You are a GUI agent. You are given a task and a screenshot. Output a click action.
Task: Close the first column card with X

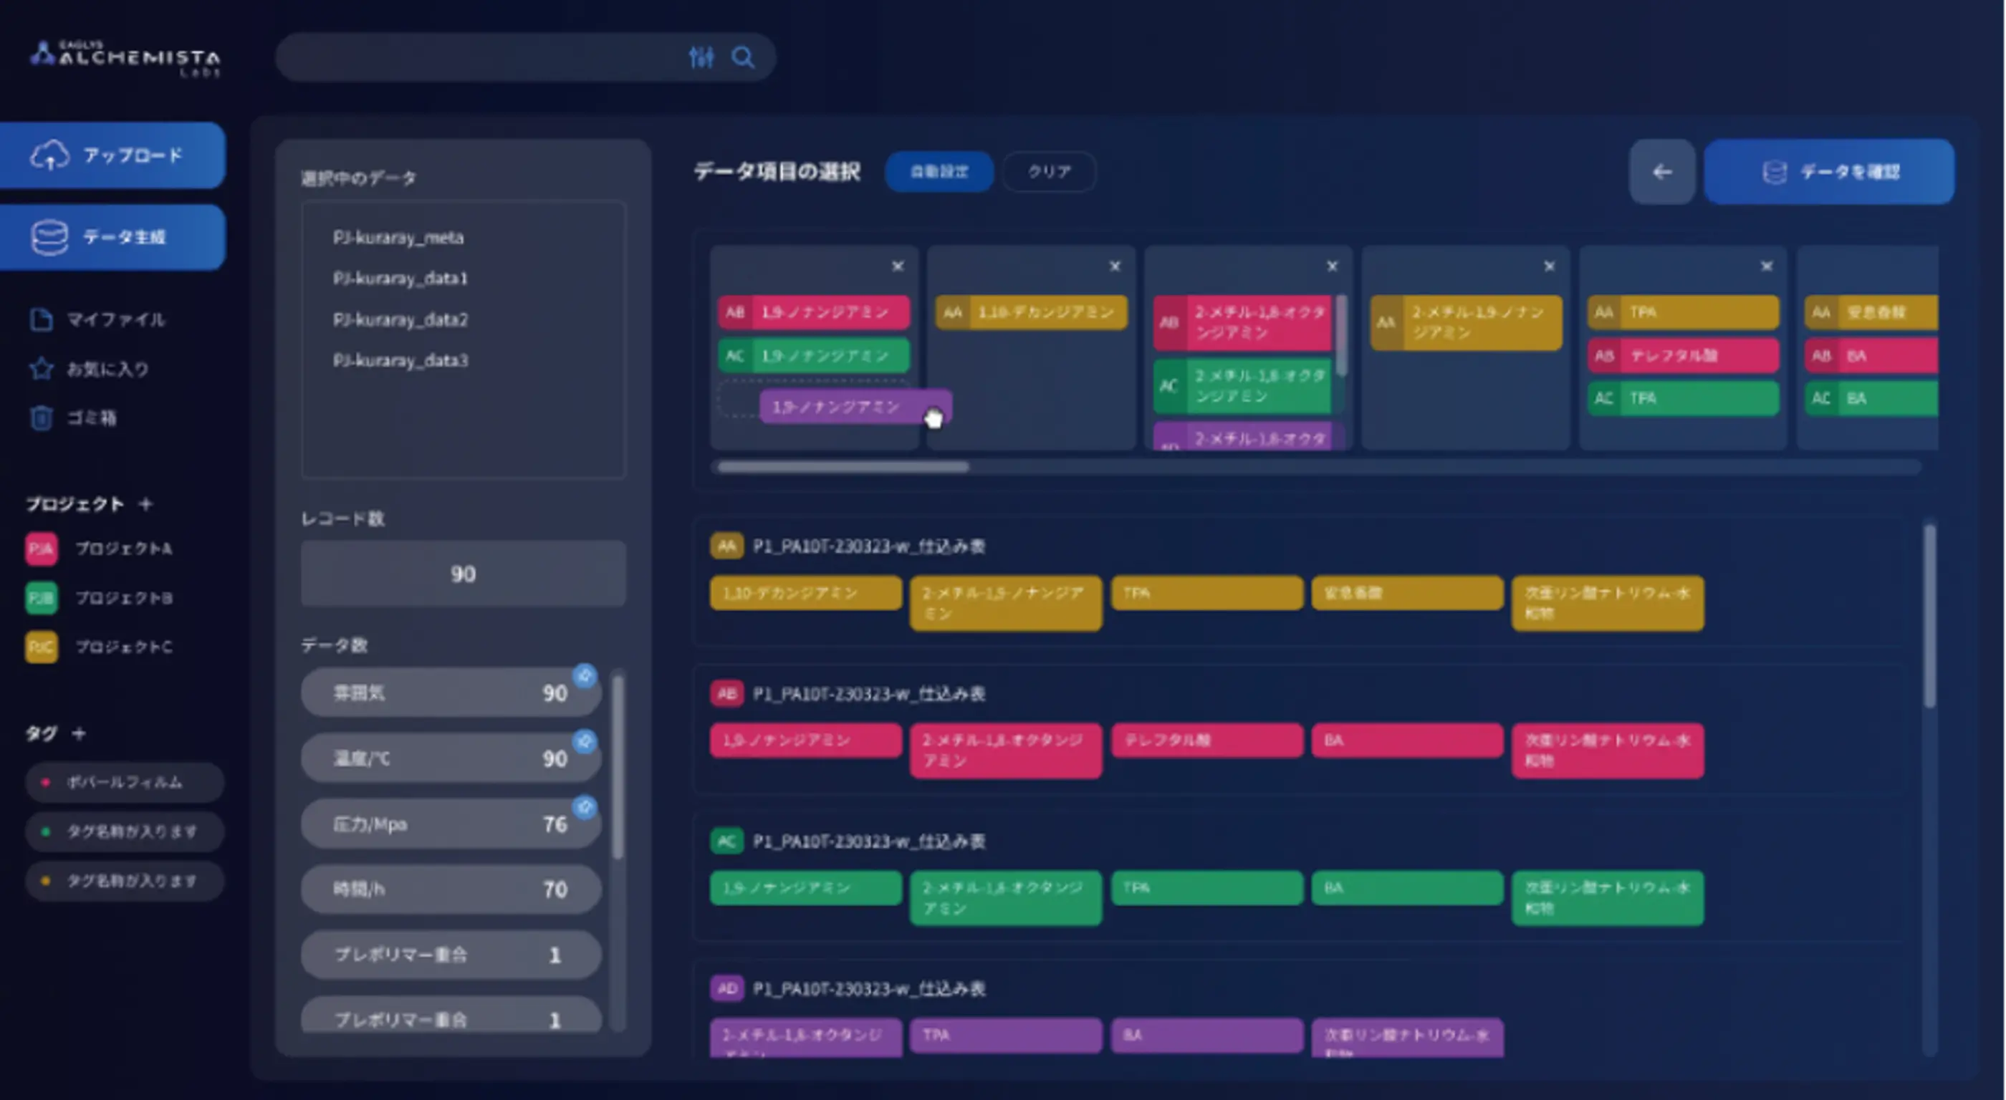(x=897, y=266)
